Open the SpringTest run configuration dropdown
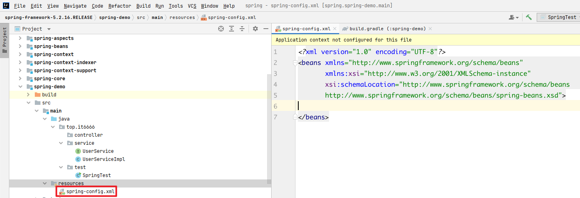 tap(558, 17)
